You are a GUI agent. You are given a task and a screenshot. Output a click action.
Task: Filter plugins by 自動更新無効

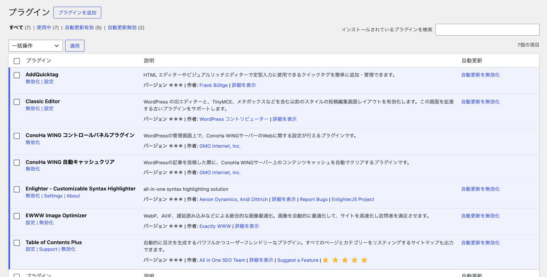tap(122, 28)
